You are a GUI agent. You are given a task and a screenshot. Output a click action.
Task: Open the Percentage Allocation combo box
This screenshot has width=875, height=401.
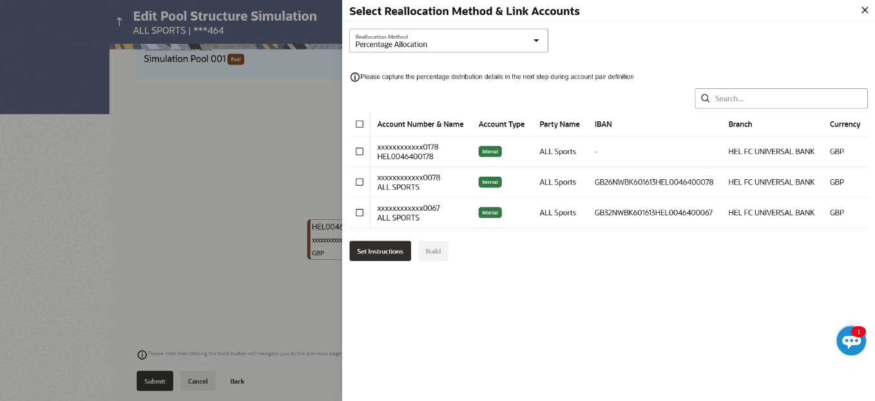(448, 41)
